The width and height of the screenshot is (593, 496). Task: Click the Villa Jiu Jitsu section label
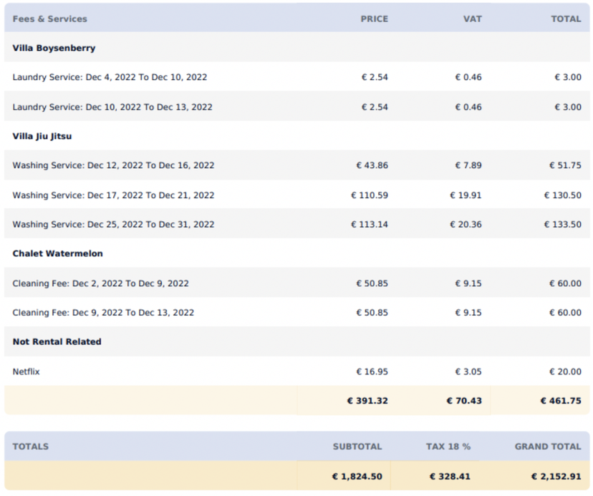tap(41, 136)
